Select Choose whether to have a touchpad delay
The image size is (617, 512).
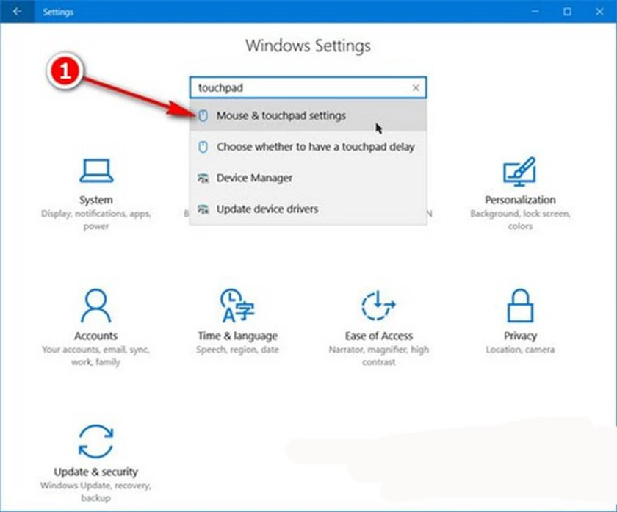(308, 147)
